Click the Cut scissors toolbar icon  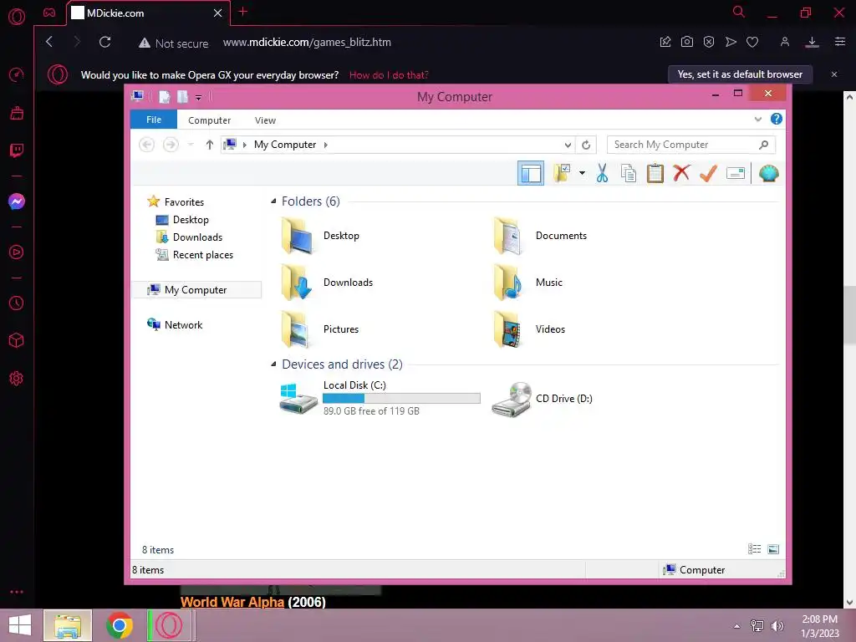click(x=602, y=174)
